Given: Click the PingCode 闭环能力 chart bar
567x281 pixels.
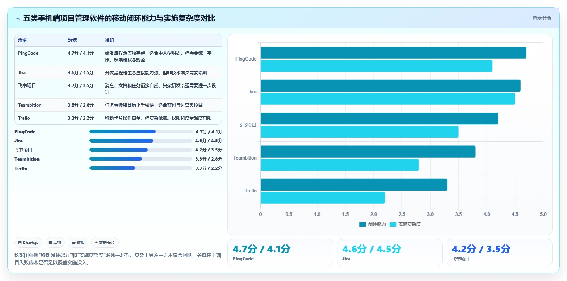Looking at the screenshot, I should point(393,53).
